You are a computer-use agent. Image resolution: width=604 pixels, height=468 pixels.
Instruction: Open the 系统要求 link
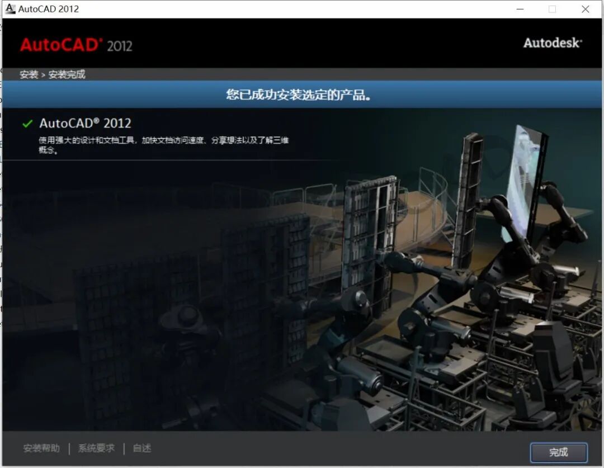96,448
